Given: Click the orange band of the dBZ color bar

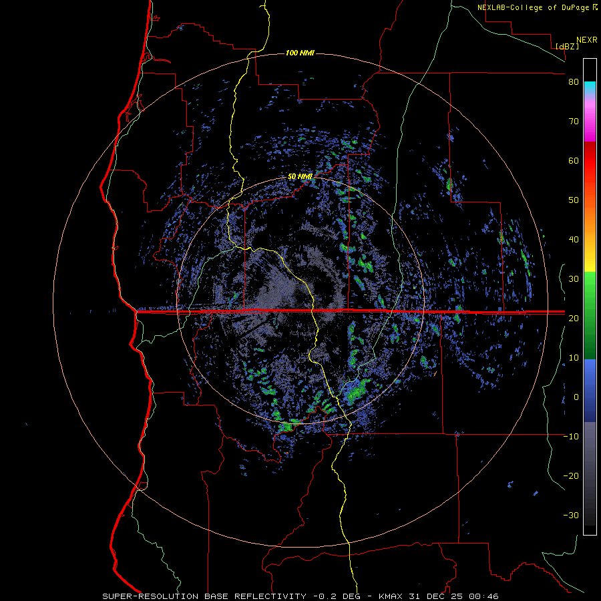Looking at the screenshot, I should pyautogui.click(x=590, y=221).
